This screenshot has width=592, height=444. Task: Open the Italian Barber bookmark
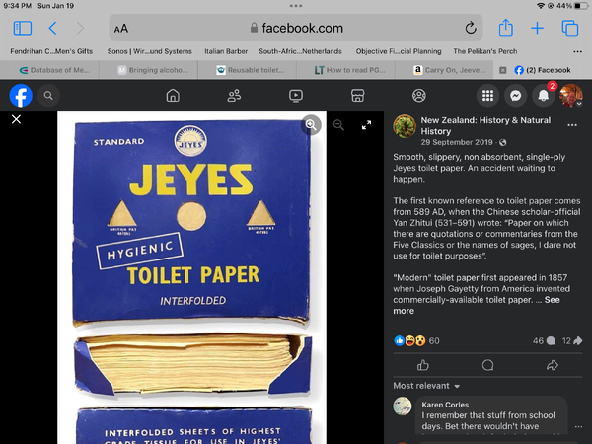click(x=226, y=51)
